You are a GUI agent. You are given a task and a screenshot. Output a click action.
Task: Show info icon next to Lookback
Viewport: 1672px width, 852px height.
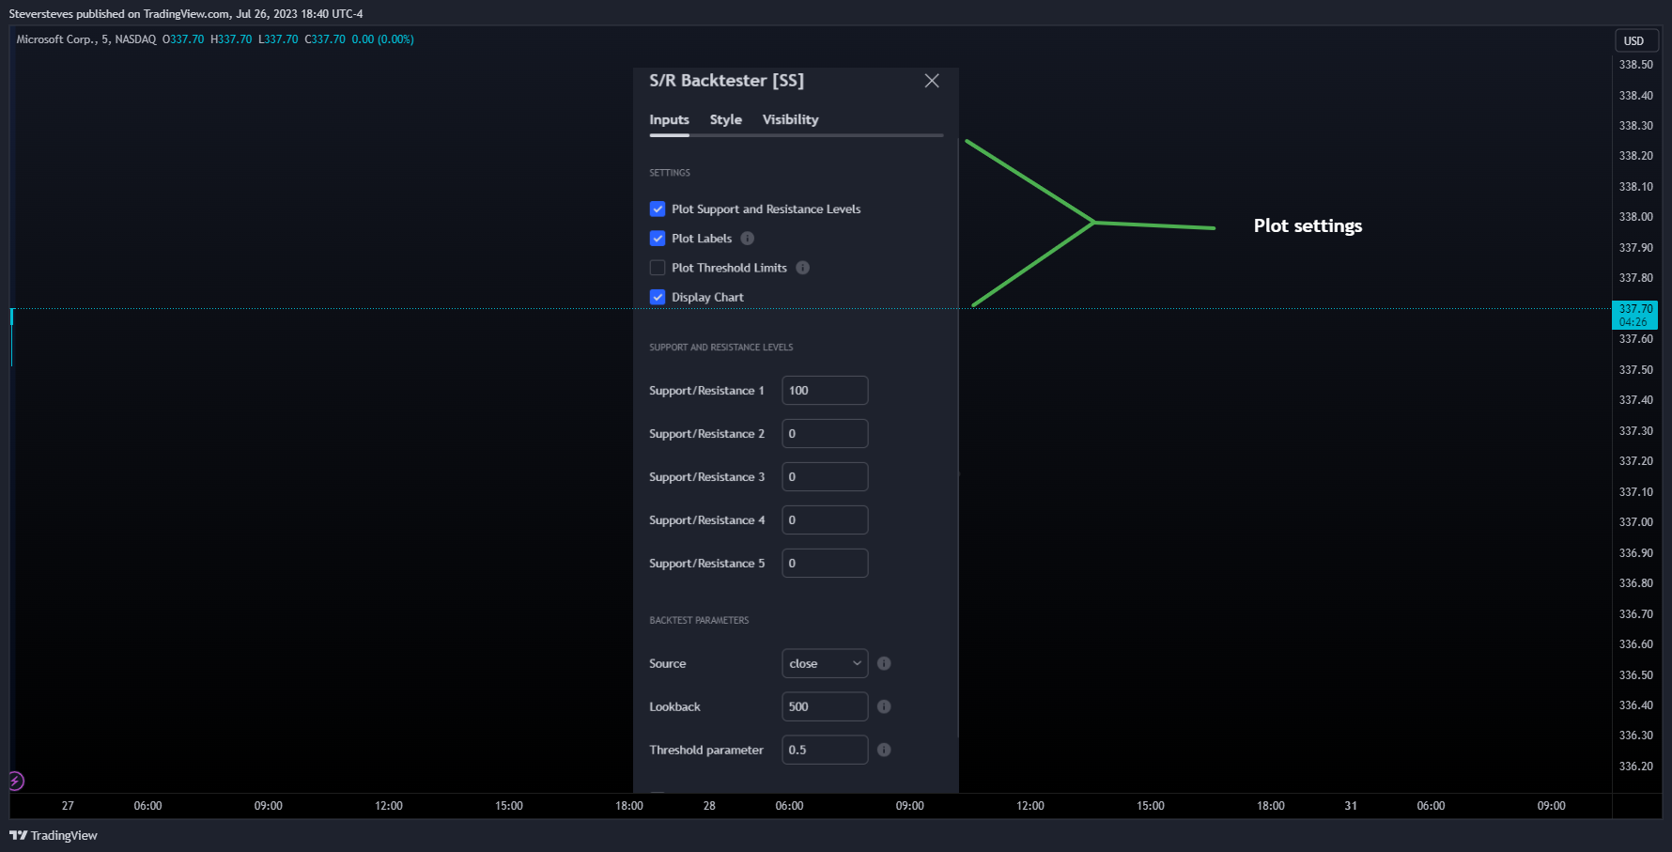pos(884,706)
